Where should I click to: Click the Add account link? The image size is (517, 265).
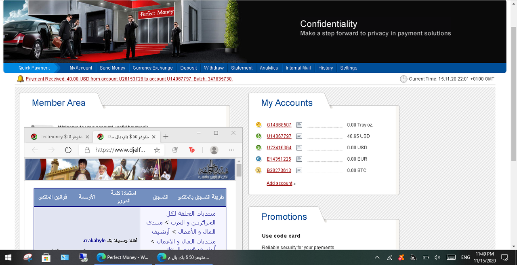coord(280,183)
